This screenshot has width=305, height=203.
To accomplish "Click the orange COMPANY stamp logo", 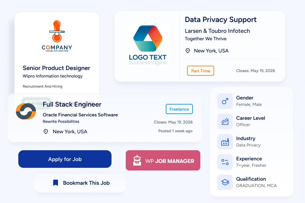I will pyautogui.click(x=57, y=36).
